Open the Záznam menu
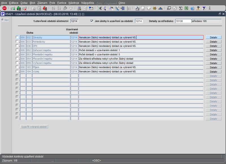Viewport: 226px width, 164px height. click(x=42, y=3)
